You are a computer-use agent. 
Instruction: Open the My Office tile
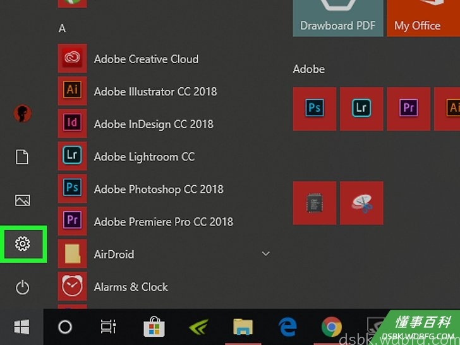(423, 18)
